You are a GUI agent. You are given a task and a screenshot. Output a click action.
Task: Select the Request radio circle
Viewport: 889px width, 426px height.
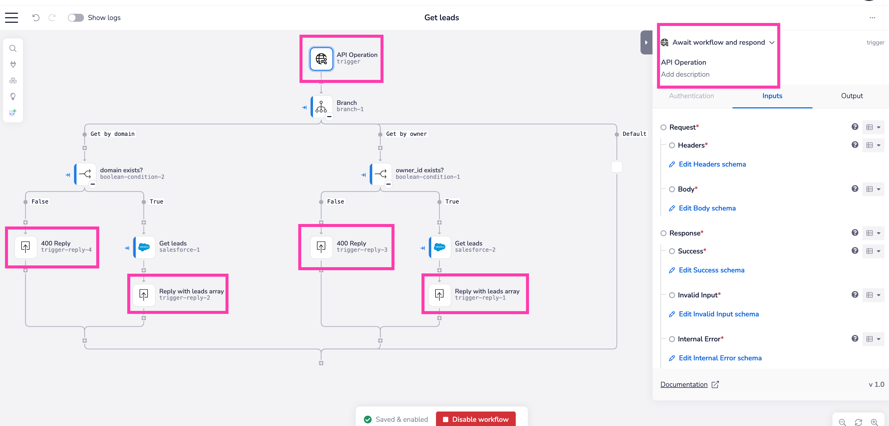click(663, 128)
